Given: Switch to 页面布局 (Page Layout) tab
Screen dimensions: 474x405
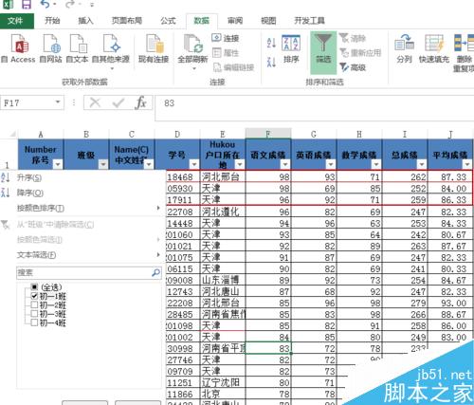Looking at the screenshot, I should click(127, 21).
